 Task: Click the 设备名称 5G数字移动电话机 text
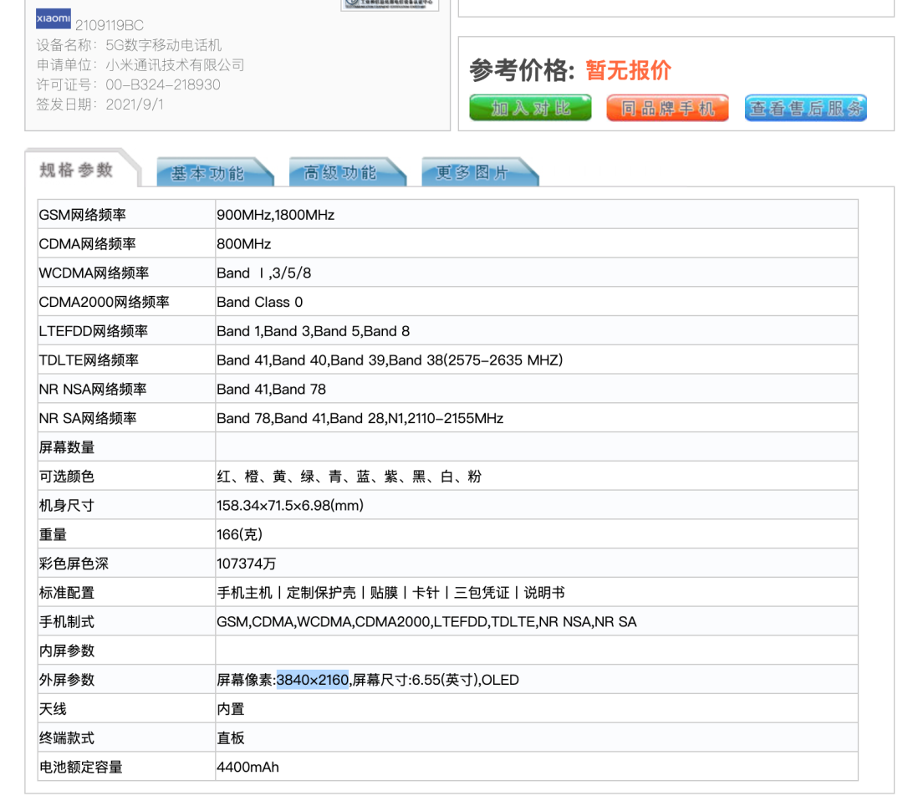tap(129, 45)
